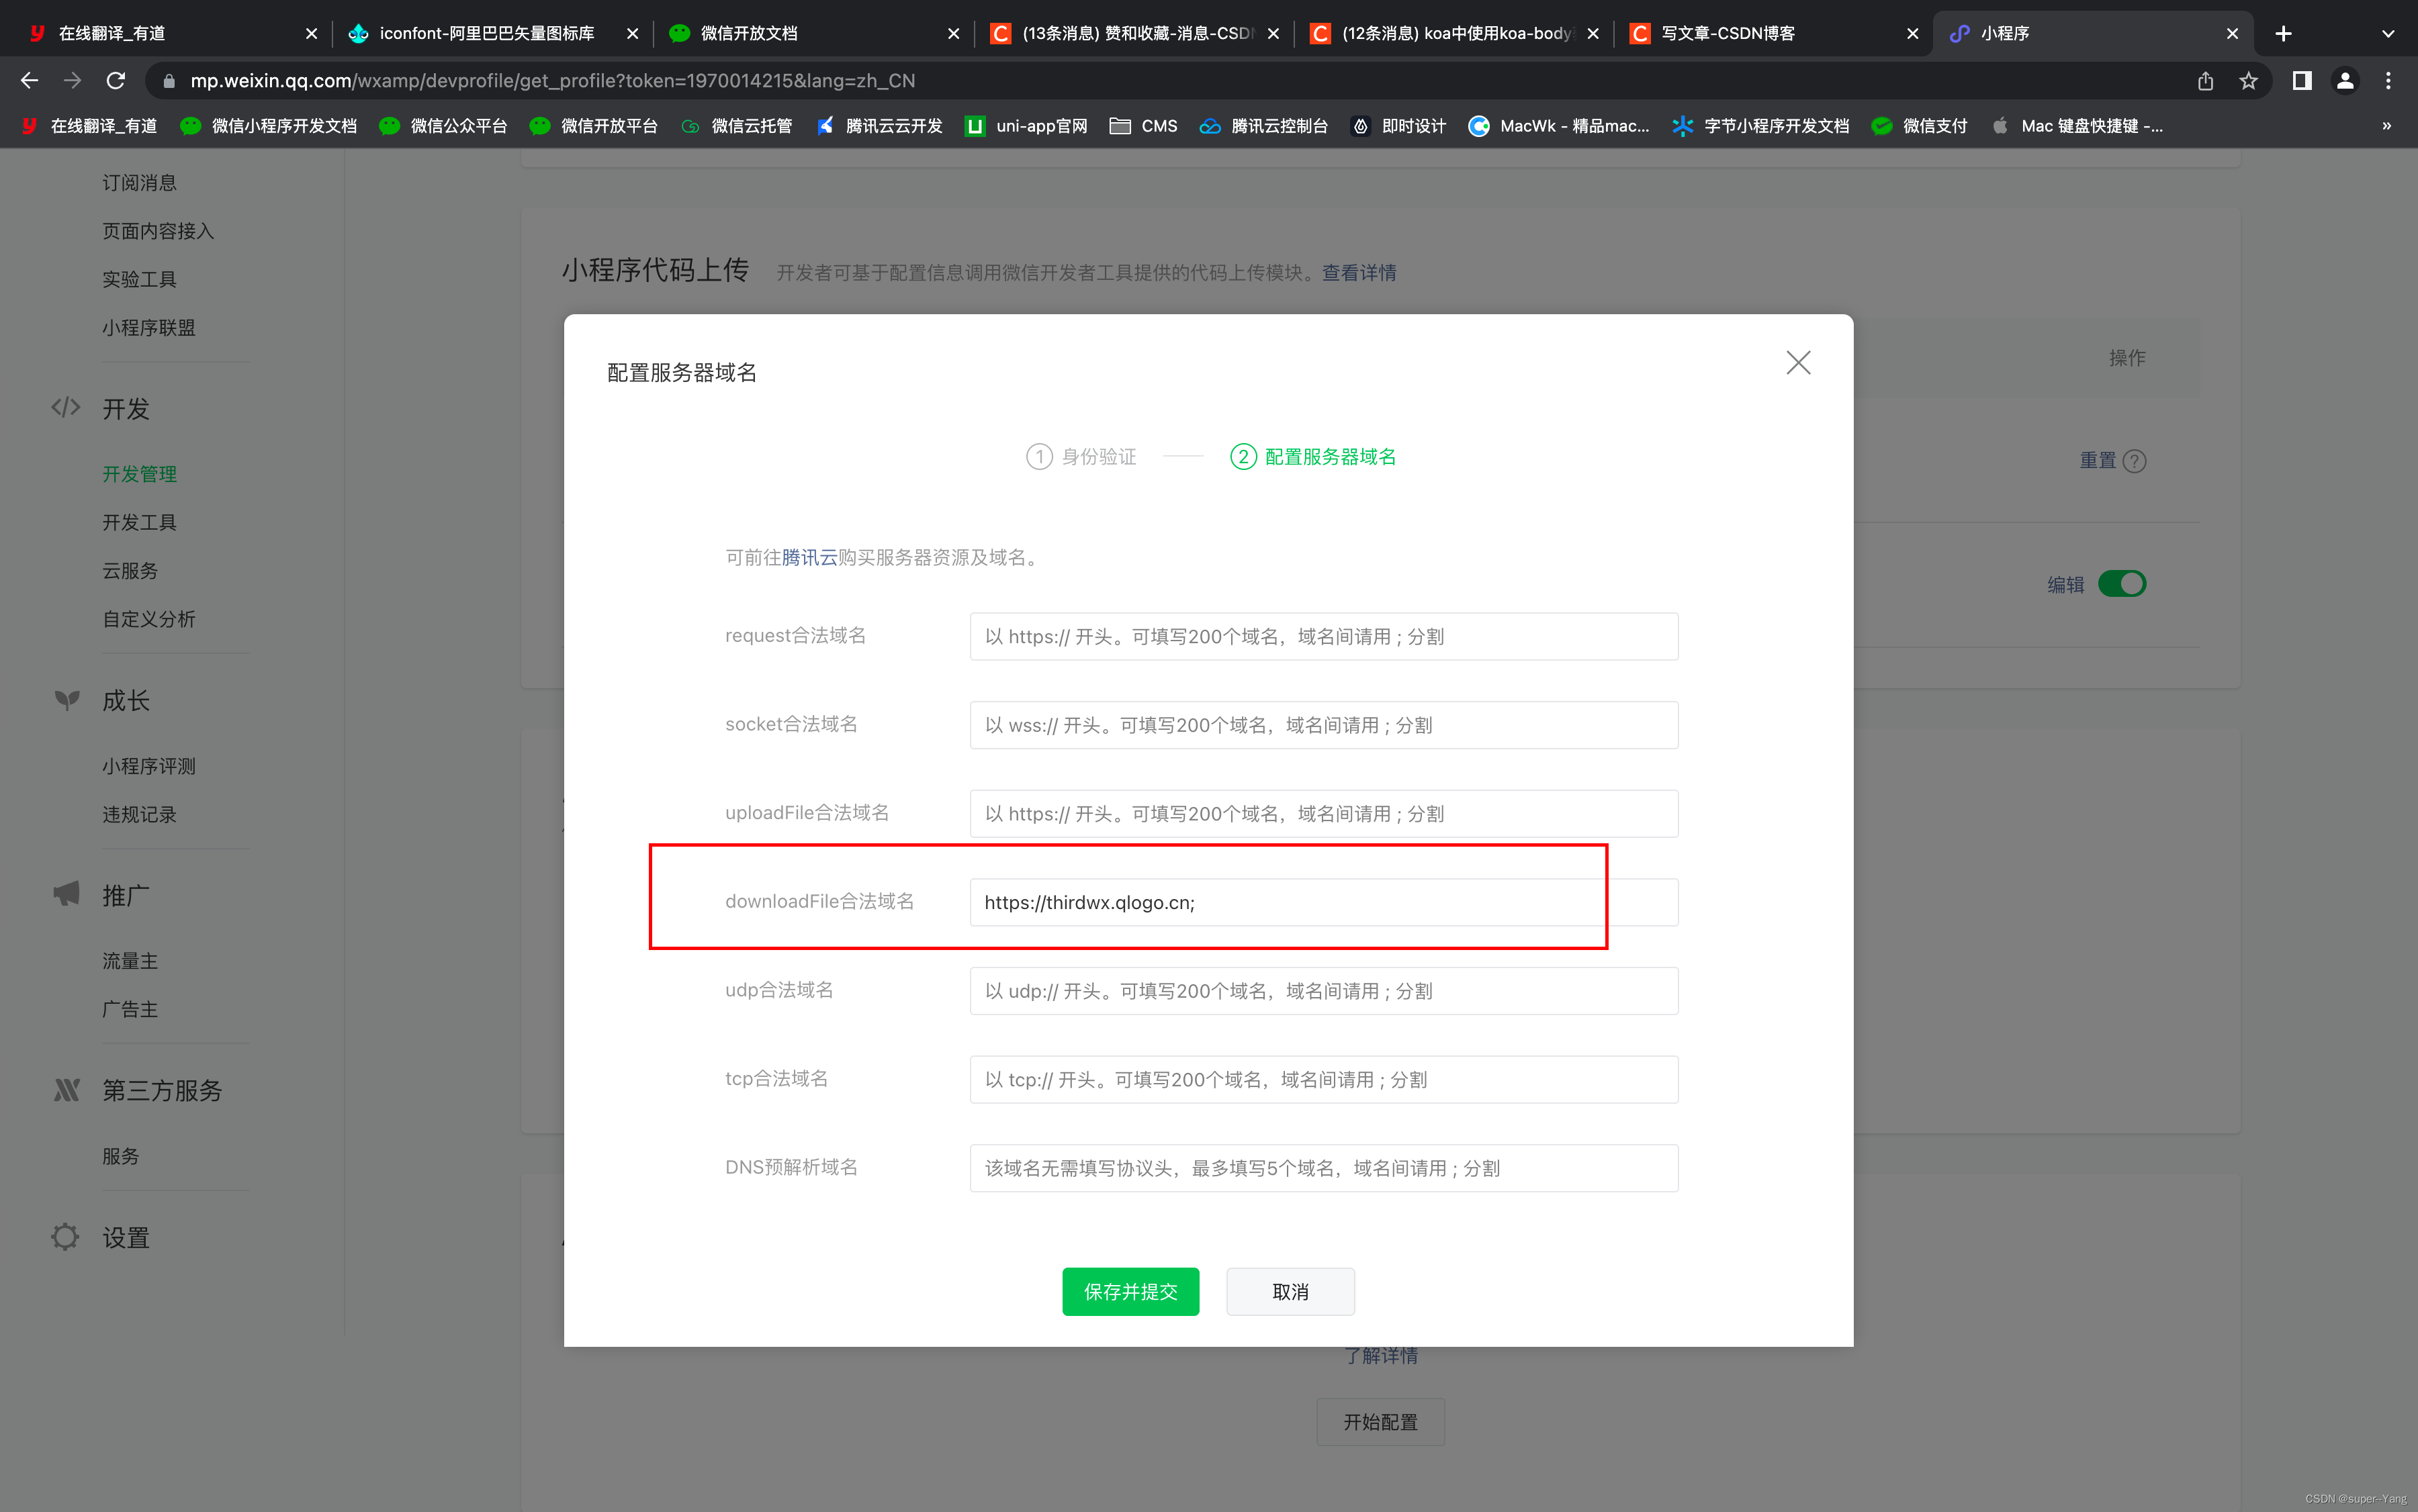Click into the uploadFile合法域名 field
The width and height of the screenshot is (2418, 1512).
pyautogui.click(x=1324, y=813)
